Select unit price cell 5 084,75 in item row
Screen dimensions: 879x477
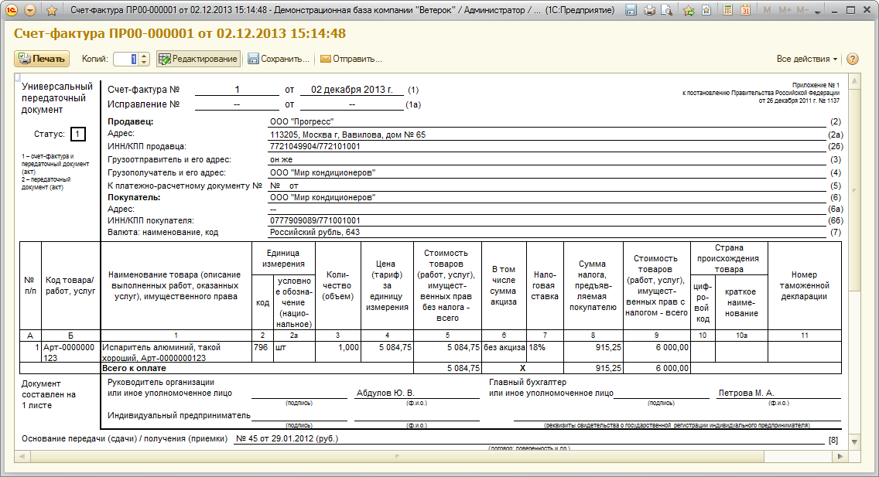388,353
